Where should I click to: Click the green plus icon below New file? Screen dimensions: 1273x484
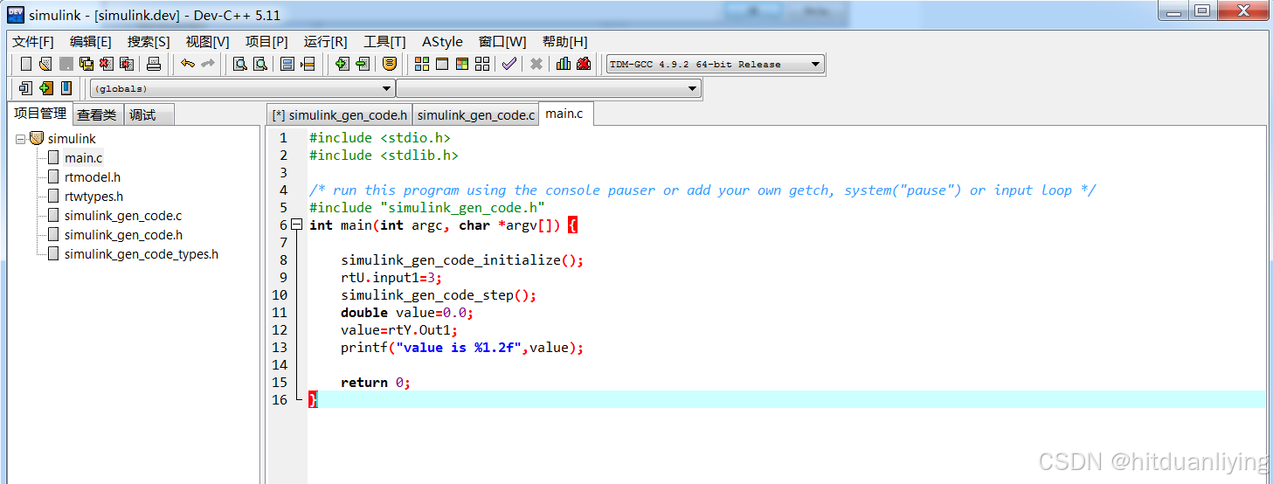coord(45,88)
